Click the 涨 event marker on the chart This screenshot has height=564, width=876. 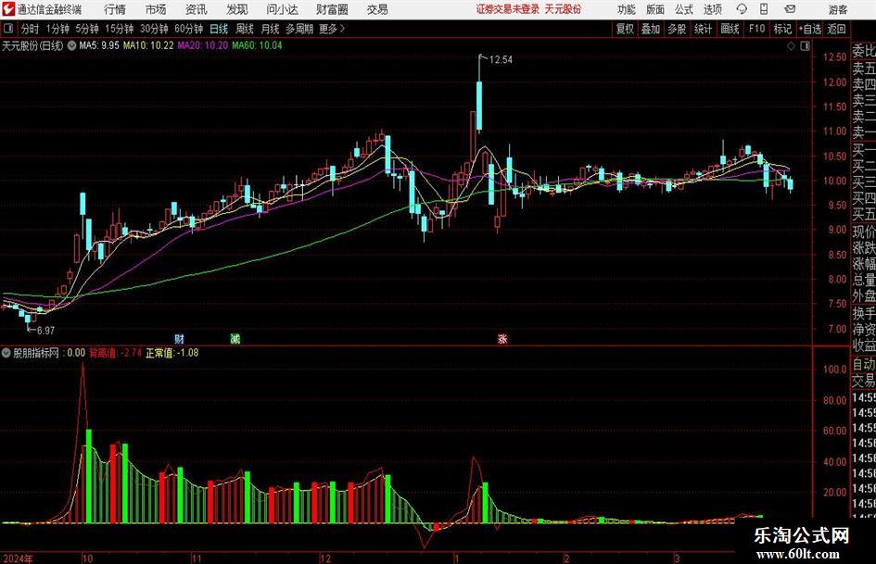(x=502, y=338)
